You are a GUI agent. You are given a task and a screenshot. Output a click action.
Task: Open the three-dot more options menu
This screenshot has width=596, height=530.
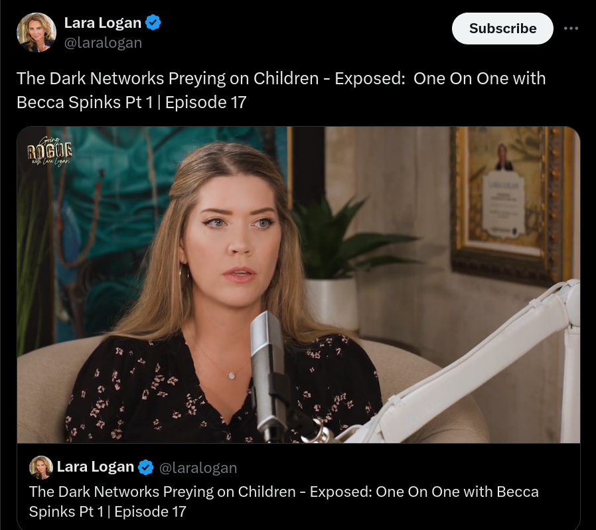pyautogui.click(x=571, y=29)
